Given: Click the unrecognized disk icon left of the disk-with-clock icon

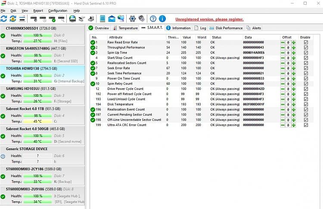Looking at the screenshot, I should [34, 19].
